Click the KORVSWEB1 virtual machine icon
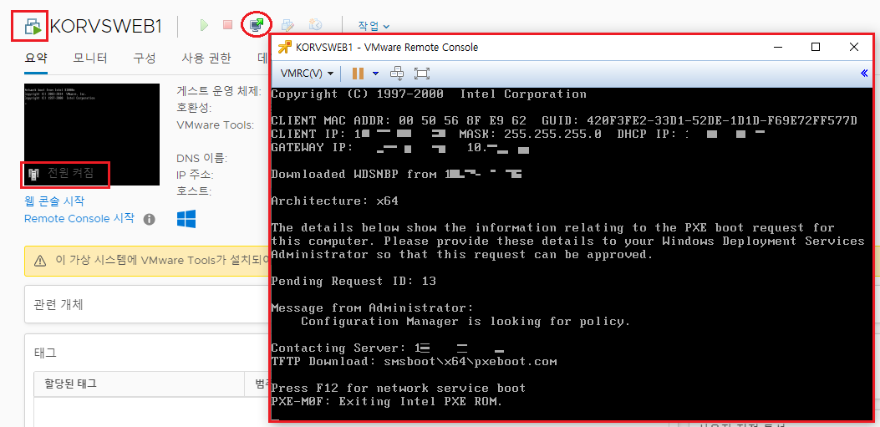The height and width of the screenshot is (427, 880). point(33,26)
